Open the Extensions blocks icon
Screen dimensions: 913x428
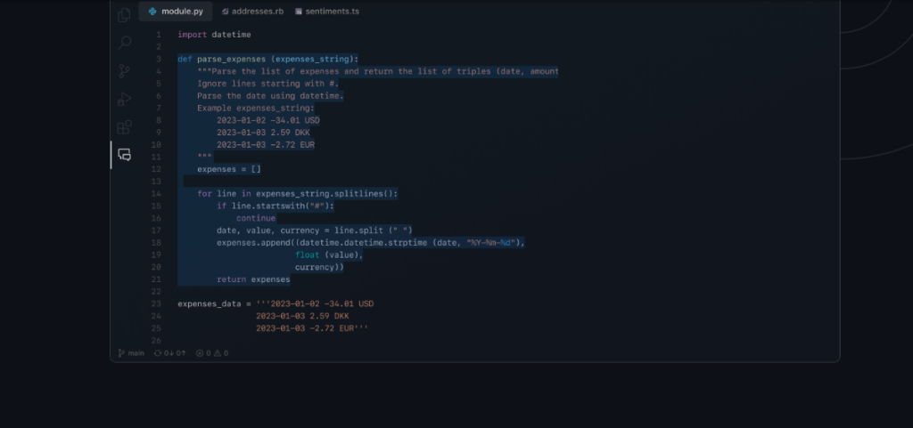click(125, 127)
